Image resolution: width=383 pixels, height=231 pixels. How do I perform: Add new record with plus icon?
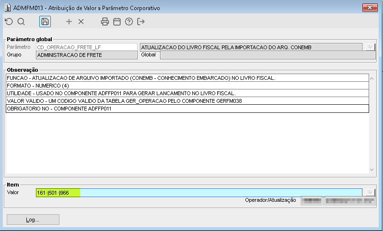[x=69, y=22]
